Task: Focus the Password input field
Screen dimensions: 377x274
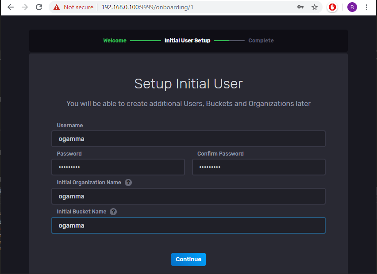Action: (118, 167)
